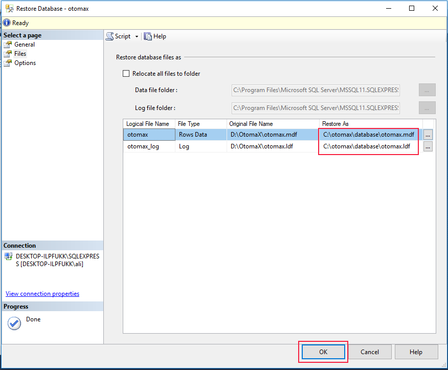This screenshot has width=448, height=370.
Task: Open Restore As browser for otomax.mdf
Action: click(428, 134)
